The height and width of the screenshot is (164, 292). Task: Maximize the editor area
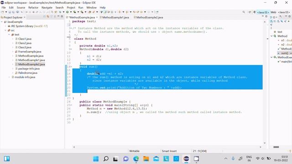pyautogui.click(x=266, y=16)
